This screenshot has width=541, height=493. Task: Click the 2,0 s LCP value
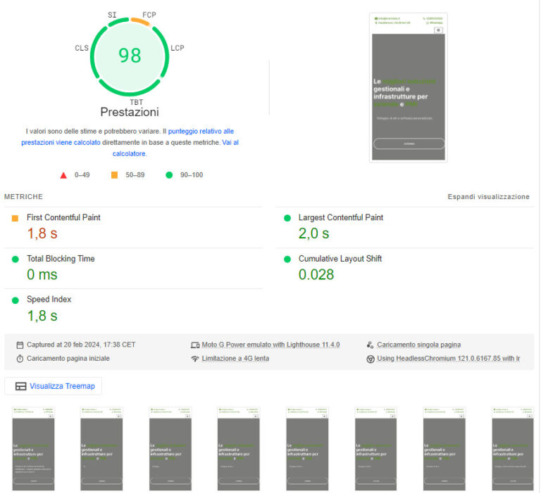point(313,233)
